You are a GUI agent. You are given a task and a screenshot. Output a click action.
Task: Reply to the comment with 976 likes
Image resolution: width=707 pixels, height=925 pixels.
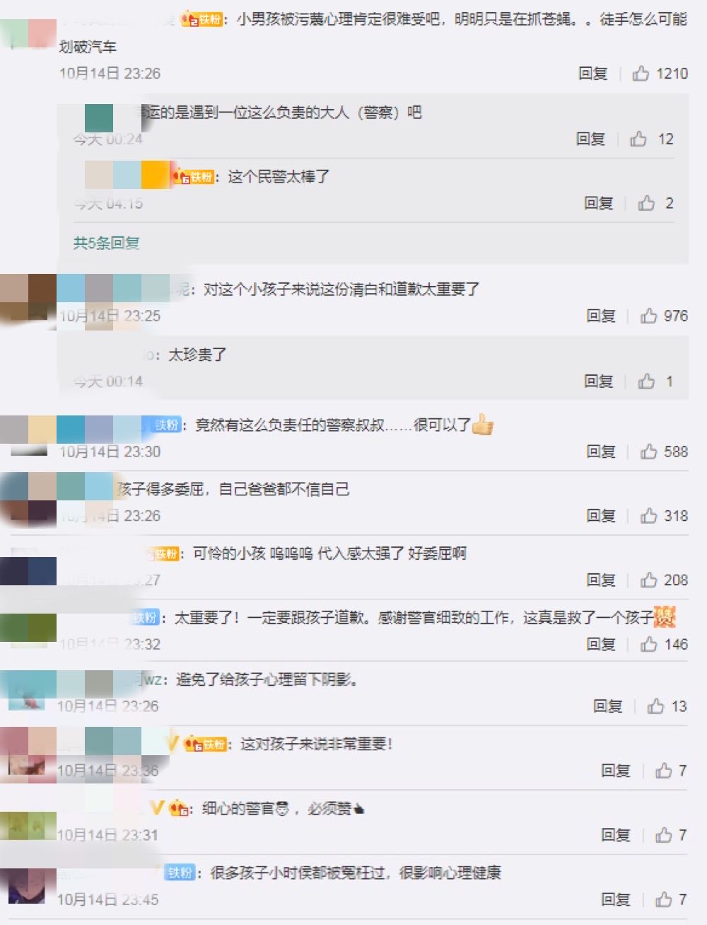[600, 316]
